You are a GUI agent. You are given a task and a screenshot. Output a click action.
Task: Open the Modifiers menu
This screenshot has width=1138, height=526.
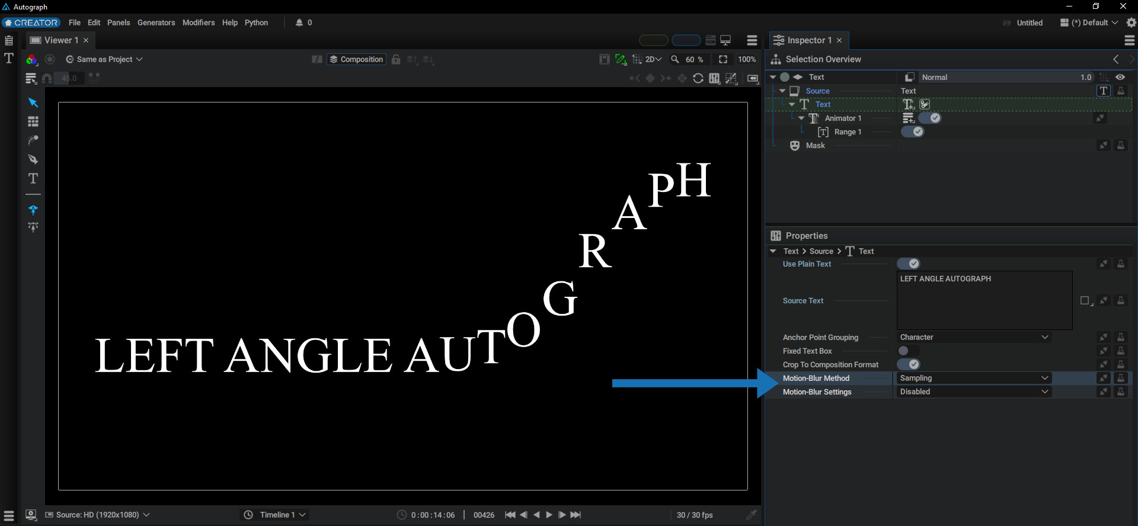click(199, 23)
